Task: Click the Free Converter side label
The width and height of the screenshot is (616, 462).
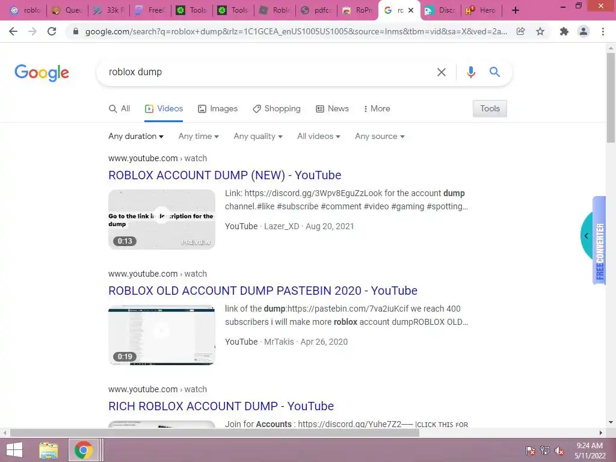Action: (600, 251)
